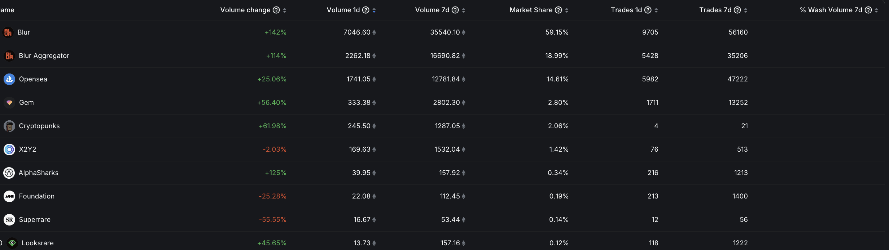Click the Volume change column header text
Image resolution: width=889 pixels, height=250 pixels.
pyautogui.click(x=245, y=10)
